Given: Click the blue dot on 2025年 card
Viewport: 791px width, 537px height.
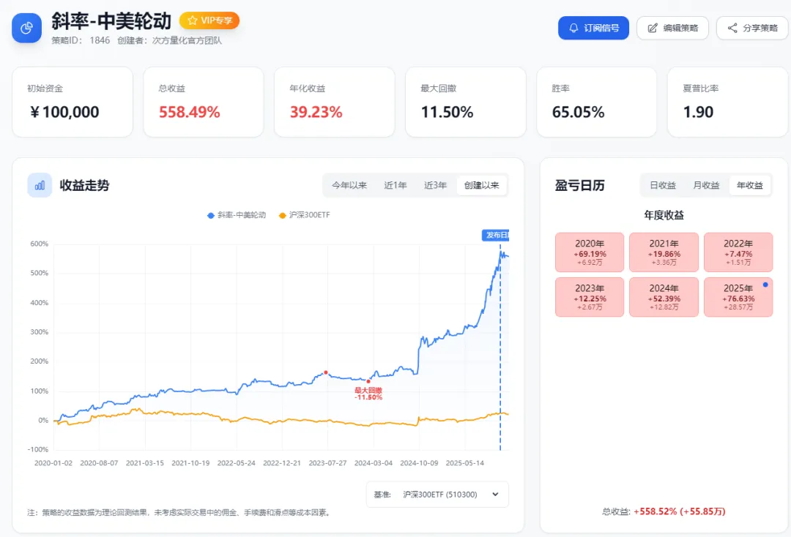Looking at the screenshot, I should pos(765,285).
